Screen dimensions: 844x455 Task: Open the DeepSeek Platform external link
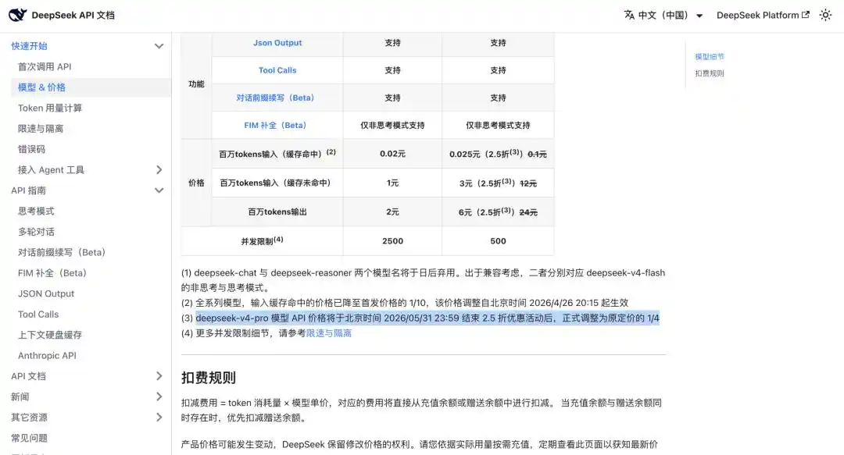pos(763,15)
